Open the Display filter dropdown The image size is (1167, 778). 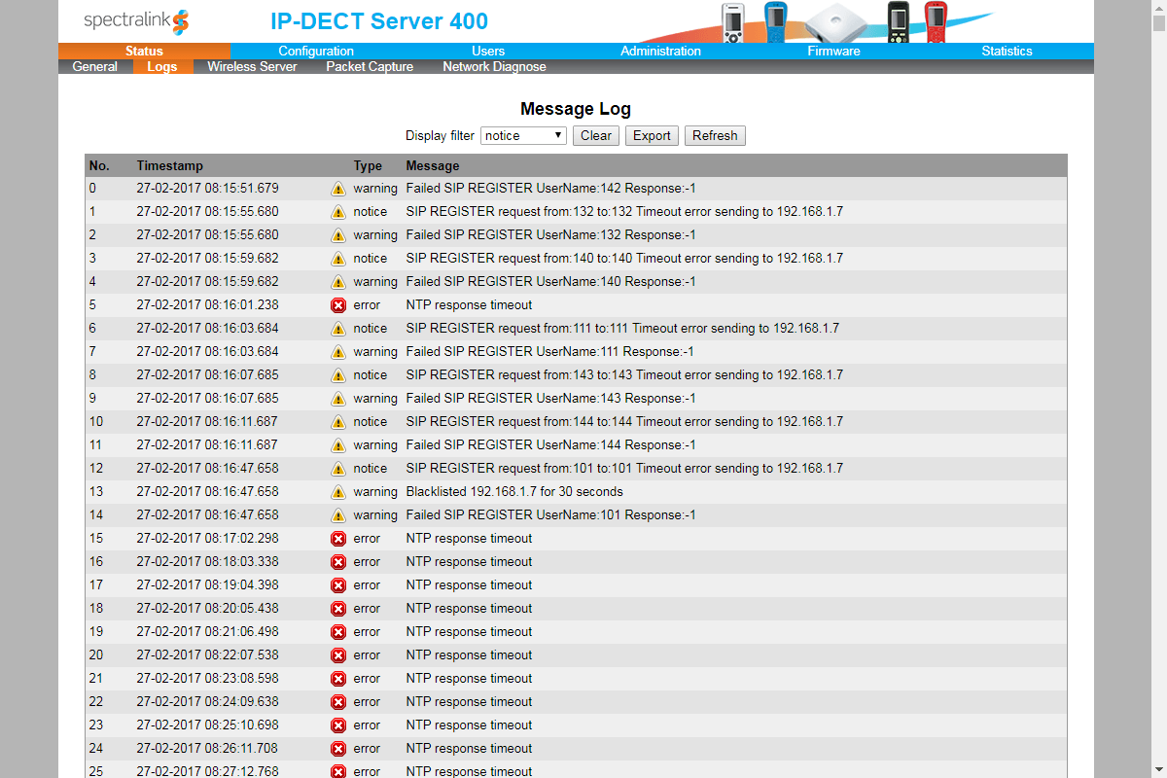(x=523, y=136)
